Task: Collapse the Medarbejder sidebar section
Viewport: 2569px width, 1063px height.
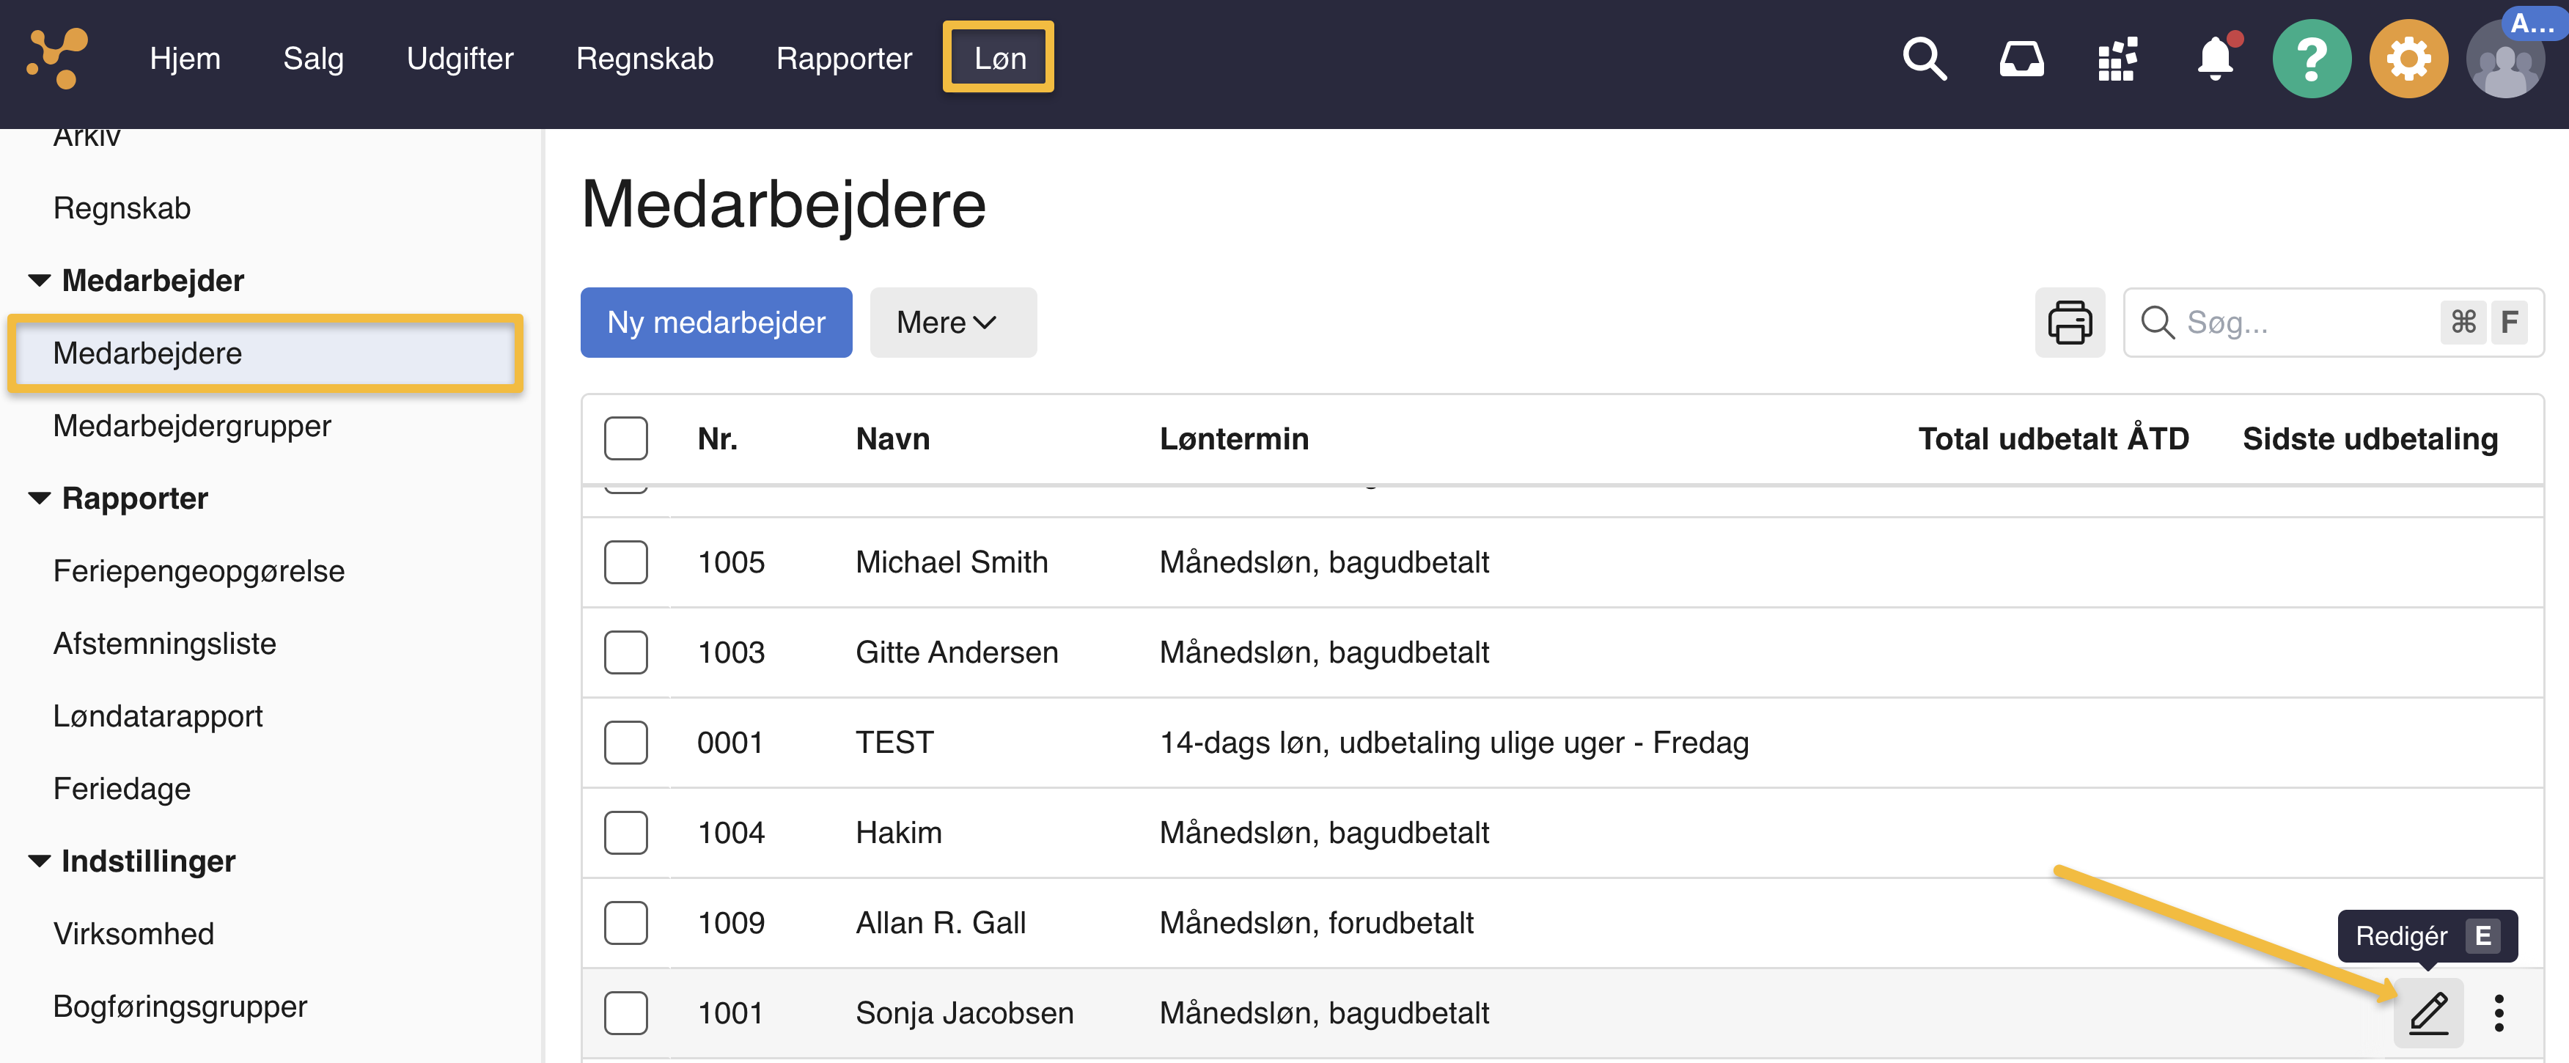Action: [x=40, y=280]
